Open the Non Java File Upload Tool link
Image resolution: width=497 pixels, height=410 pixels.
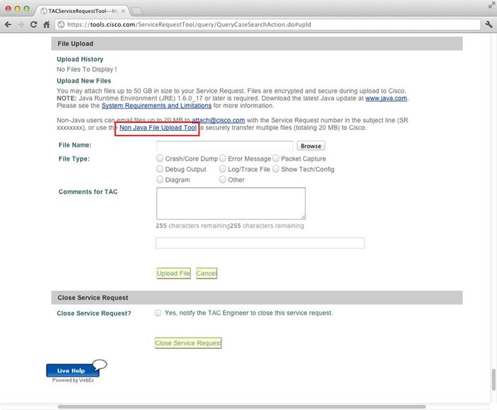pos(158,128)
